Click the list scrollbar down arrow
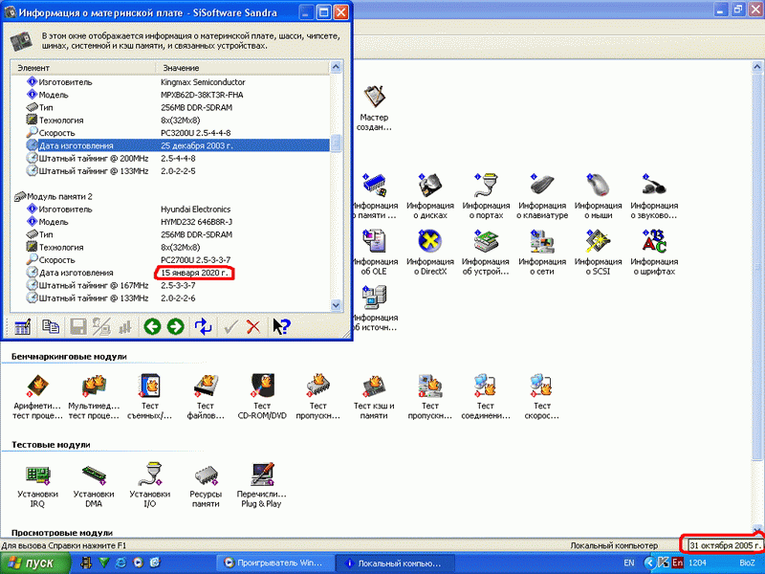The width and height of the screenshot is (765, 574). (337, 305)
